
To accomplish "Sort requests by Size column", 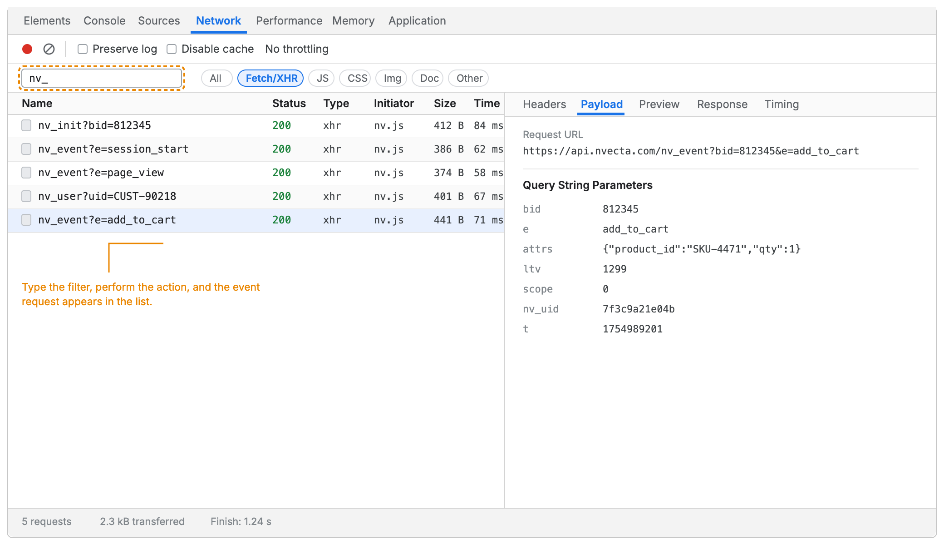I will pyautogui.click(x=445, y=104).
